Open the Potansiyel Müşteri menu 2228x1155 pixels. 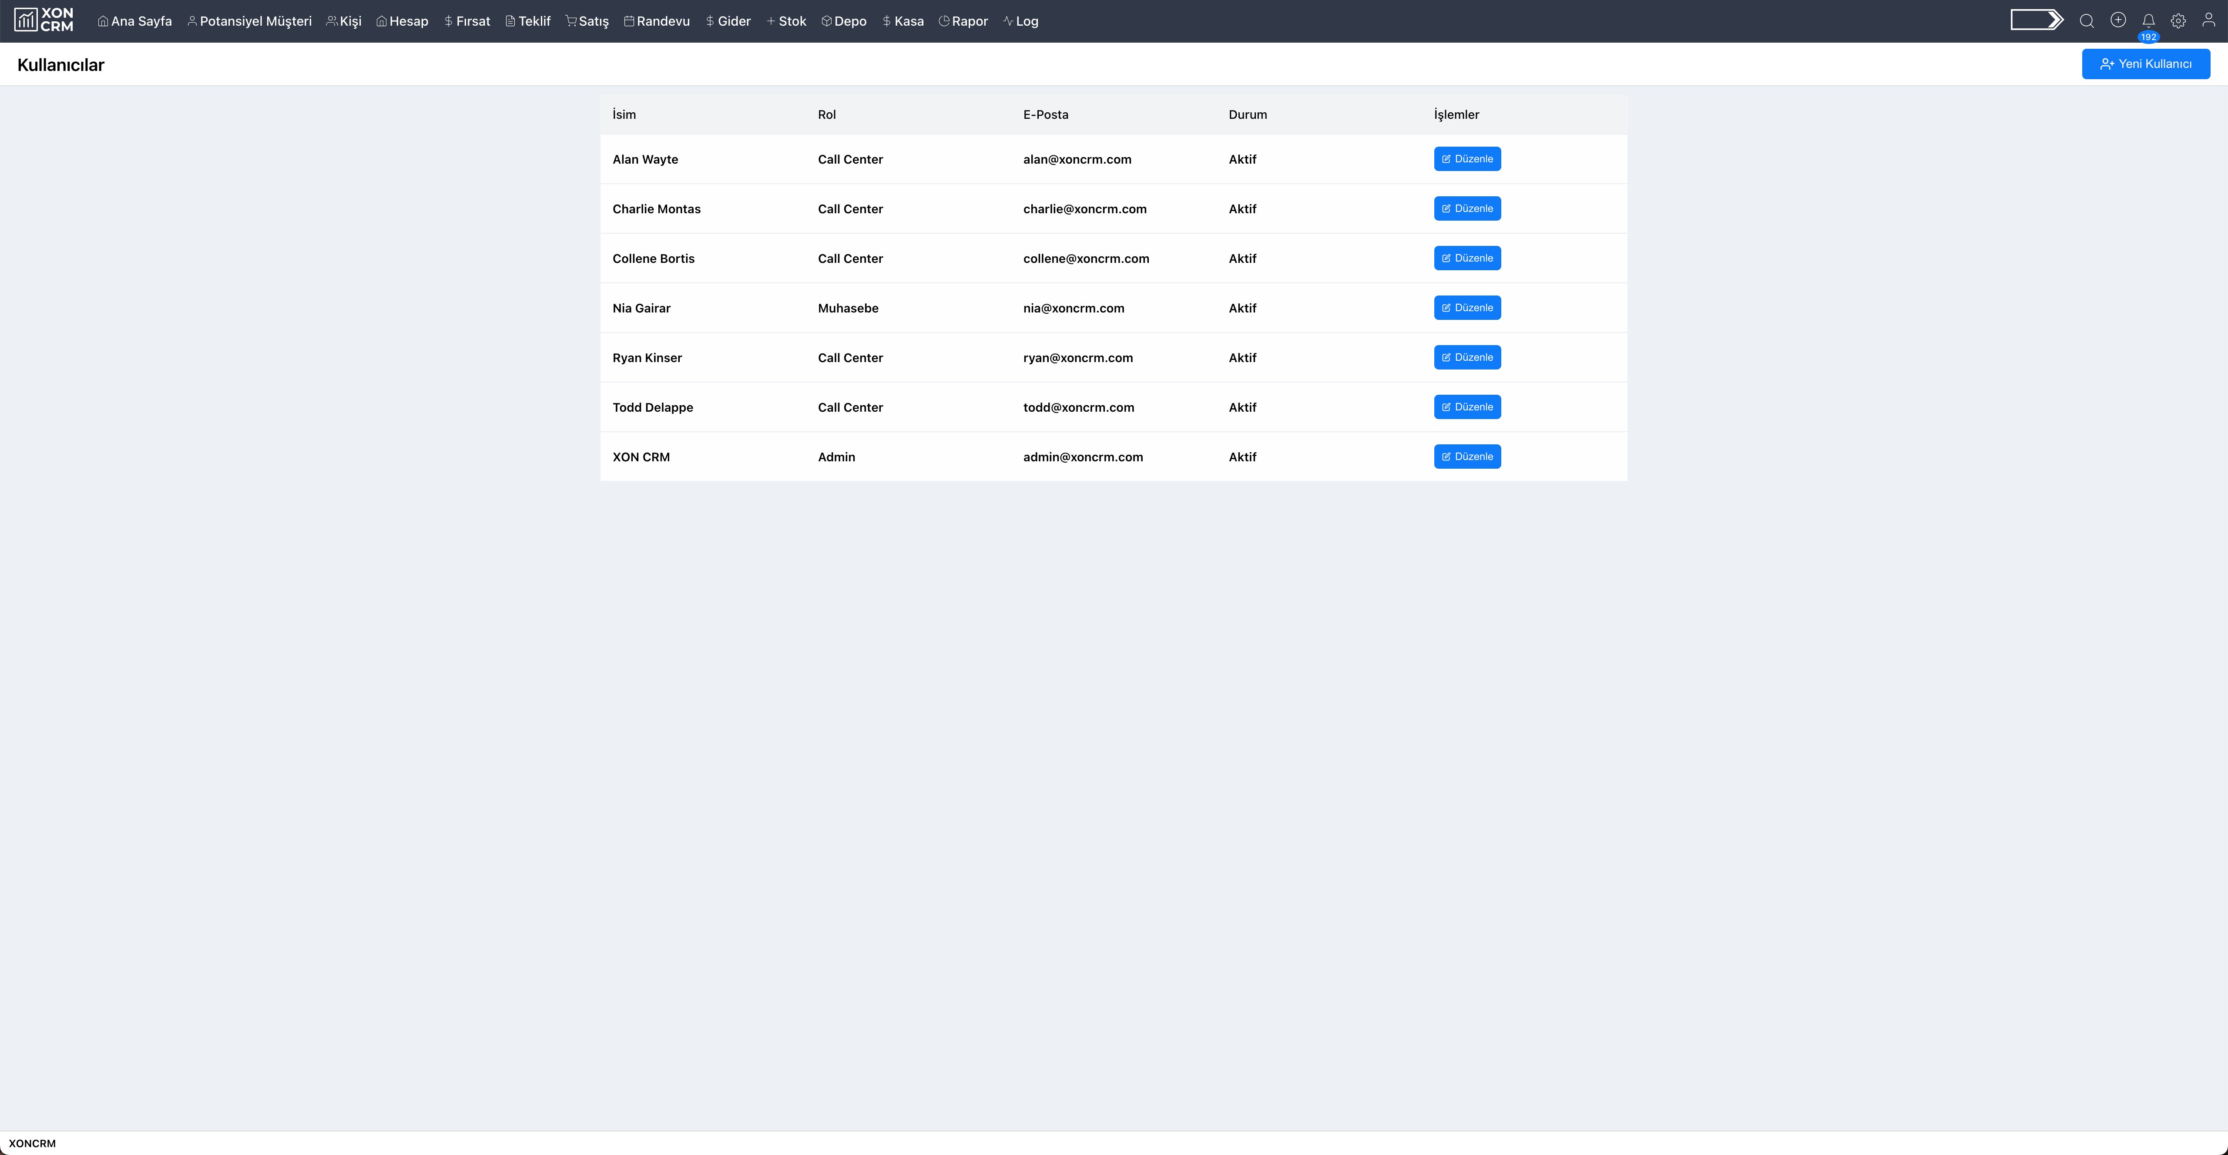tap(249, 21)
